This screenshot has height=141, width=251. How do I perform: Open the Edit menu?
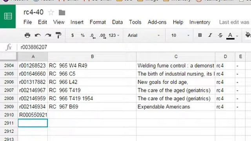[x=42, y=22]
